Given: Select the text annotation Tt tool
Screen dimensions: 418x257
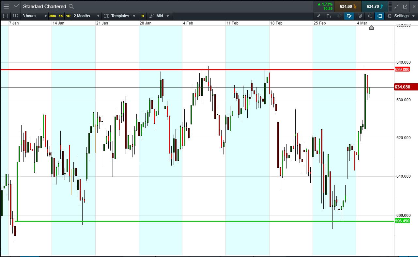Looking at the screenshot, I should coord(329,16).
